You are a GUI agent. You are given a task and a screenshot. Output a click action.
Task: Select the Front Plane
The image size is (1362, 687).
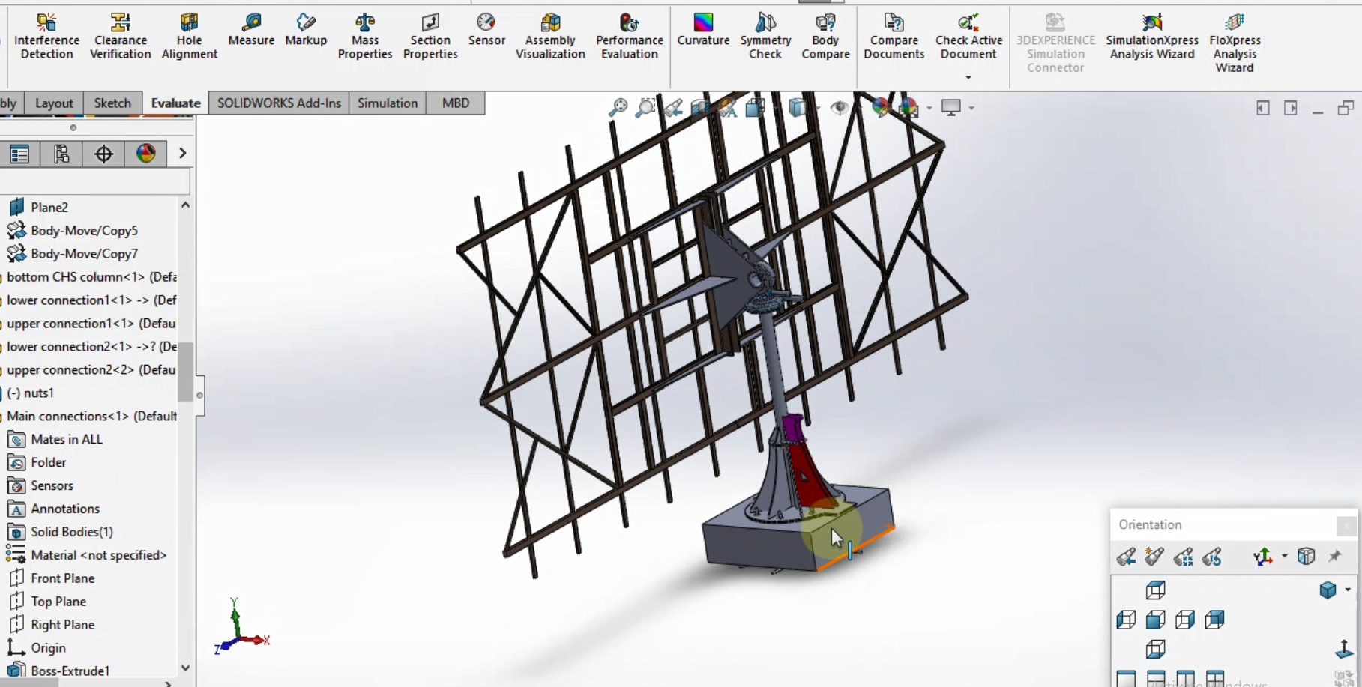(x=62, y=578)
